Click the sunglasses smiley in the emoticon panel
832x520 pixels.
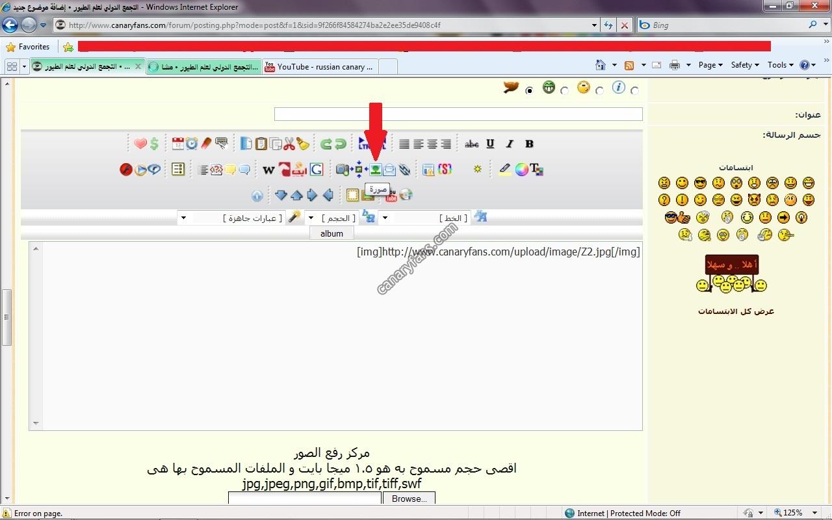click(x=700, y=183)
